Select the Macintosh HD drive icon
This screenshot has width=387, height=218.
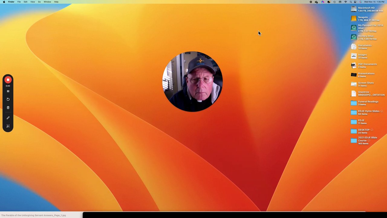(353, 9)
